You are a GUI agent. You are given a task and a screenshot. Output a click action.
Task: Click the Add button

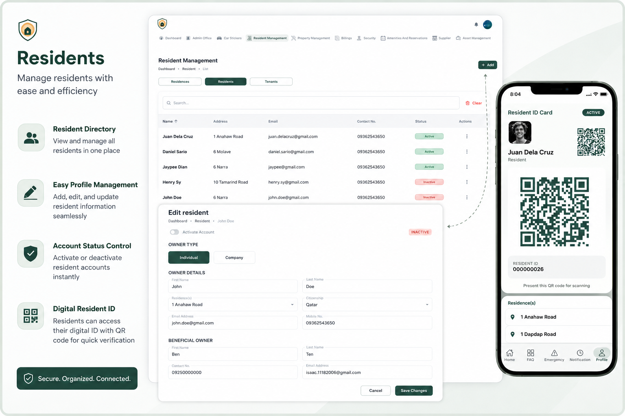click(x=487, y=65)
